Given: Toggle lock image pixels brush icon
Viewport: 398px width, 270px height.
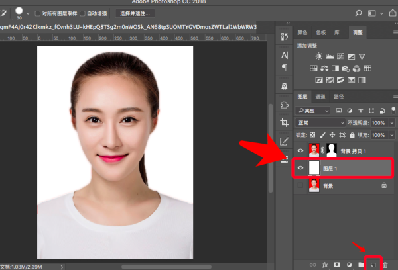Looking at the screenshot, I should pyautogui.click(x=322, y=135).
